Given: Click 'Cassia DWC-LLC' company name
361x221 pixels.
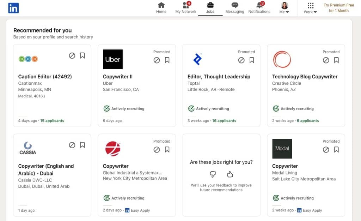Looking at the screenshot, I should pos(35,180).
